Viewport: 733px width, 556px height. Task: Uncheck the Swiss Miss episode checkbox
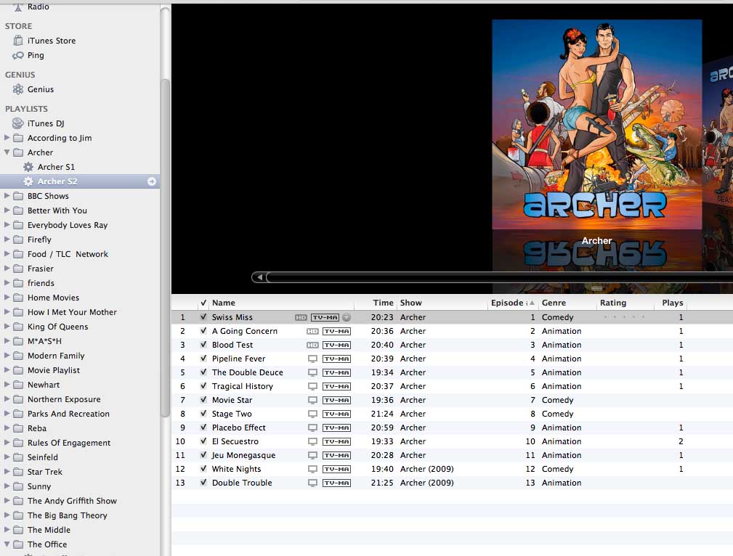click(x=203, y=317)
